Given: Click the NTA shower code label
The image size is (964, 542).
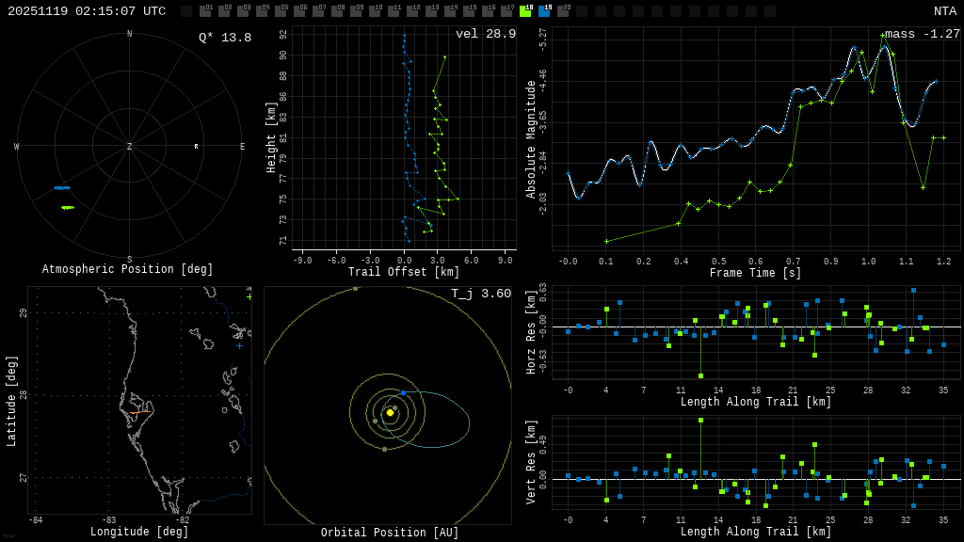Looking at the screenshot, I should pos(944,11).
